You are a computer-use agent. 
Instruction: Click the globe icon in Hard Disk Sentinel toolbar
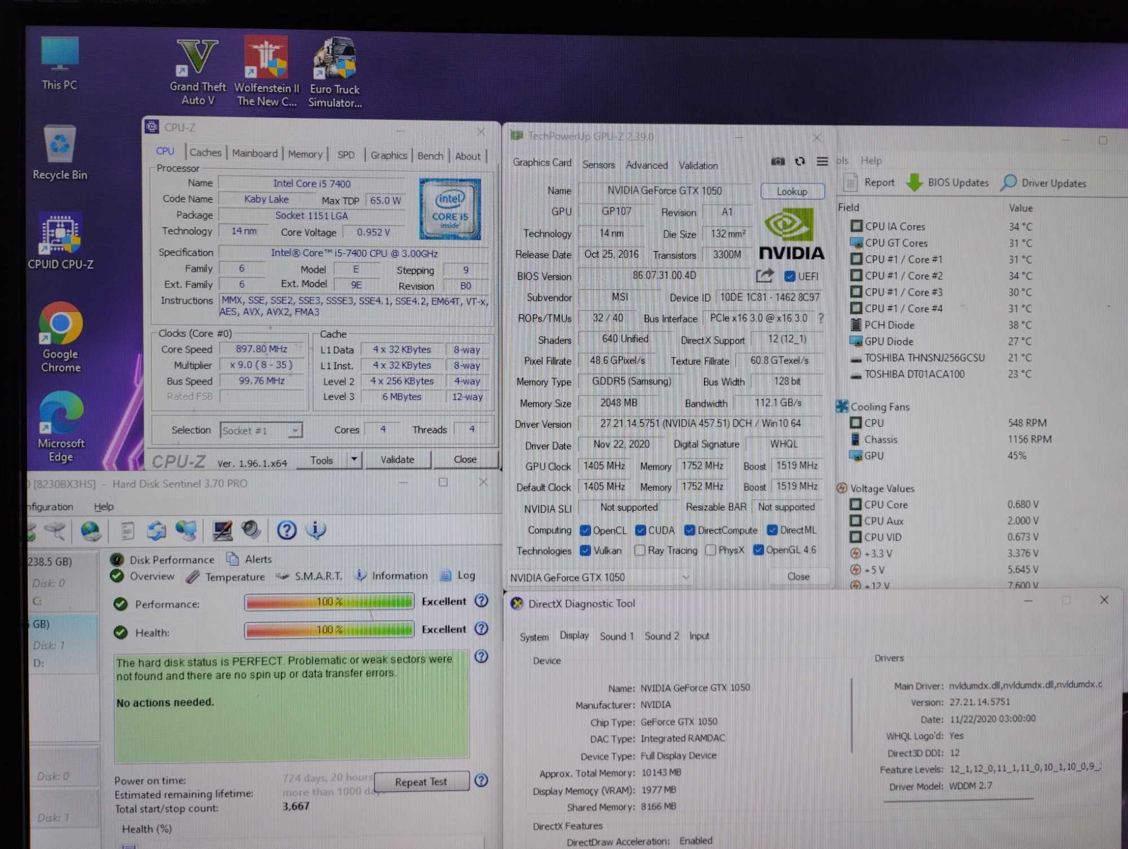pos(90,530)
